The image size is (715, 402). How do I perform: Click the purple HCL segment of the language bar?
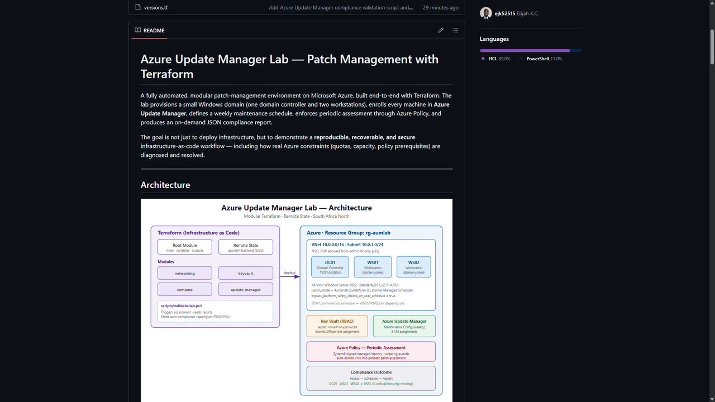(x=525, y=51)
